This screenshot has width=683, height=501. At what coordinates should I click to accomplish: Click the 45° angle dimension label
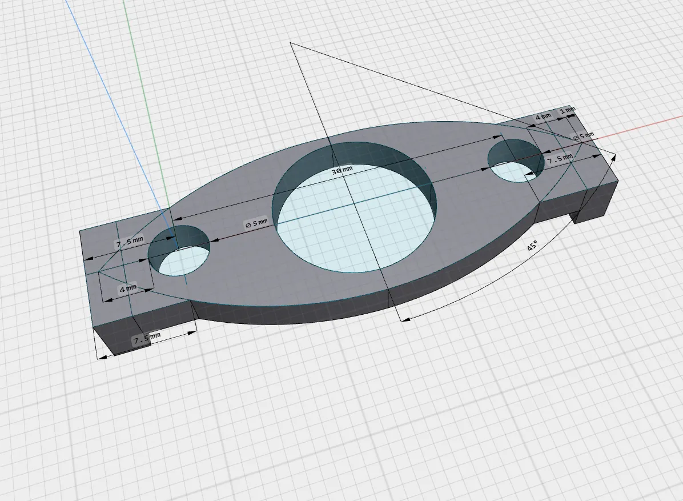(532, 246)
